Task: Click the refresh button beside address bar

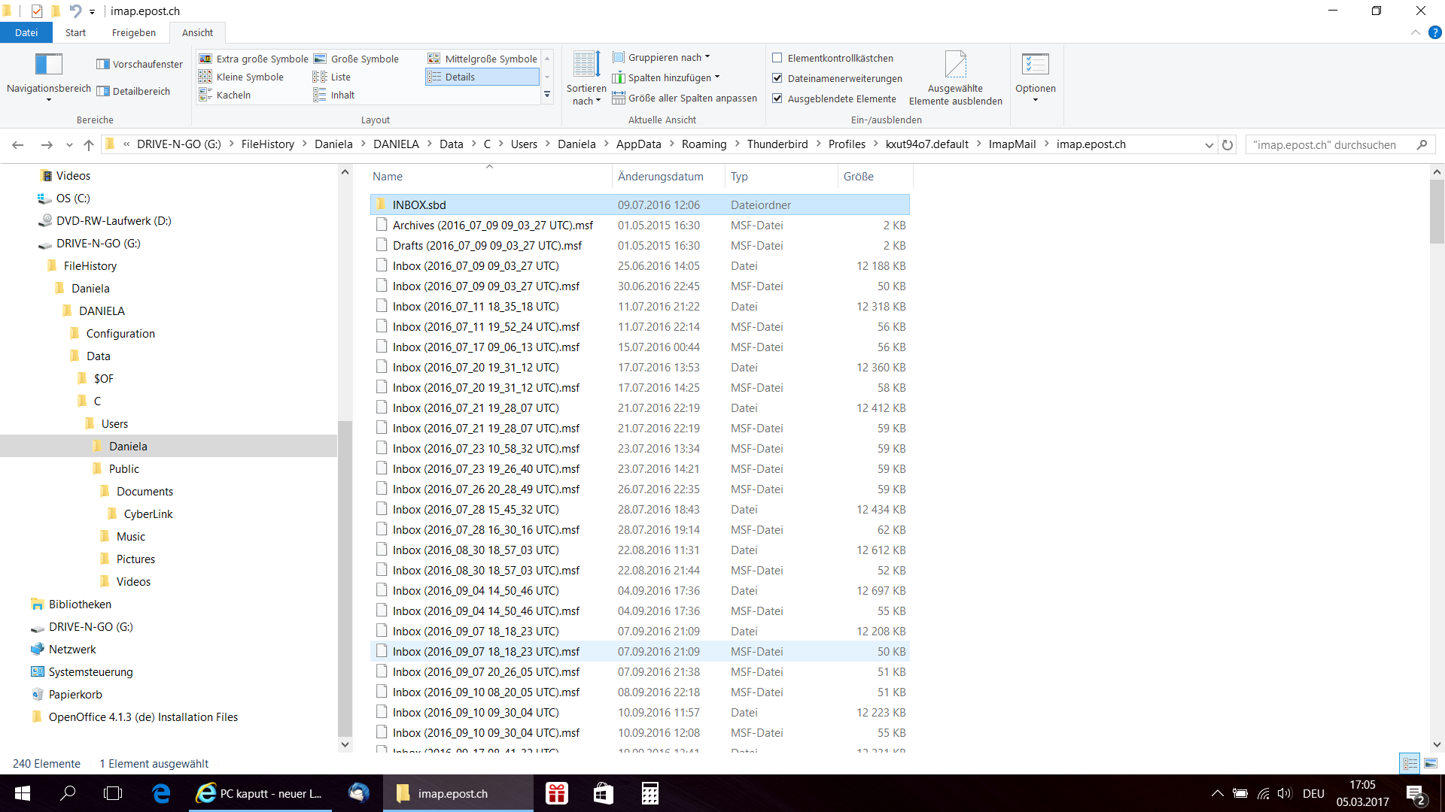Action: point(1227,145)
